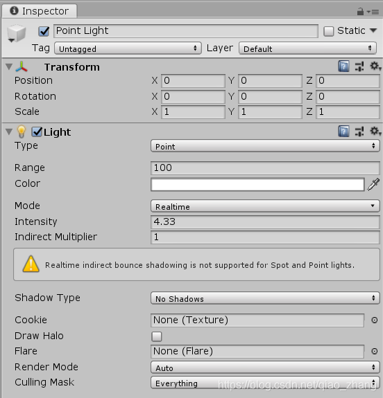Open Light presets selector
This screenshot has height=398, width=383.
pos(359,132)
